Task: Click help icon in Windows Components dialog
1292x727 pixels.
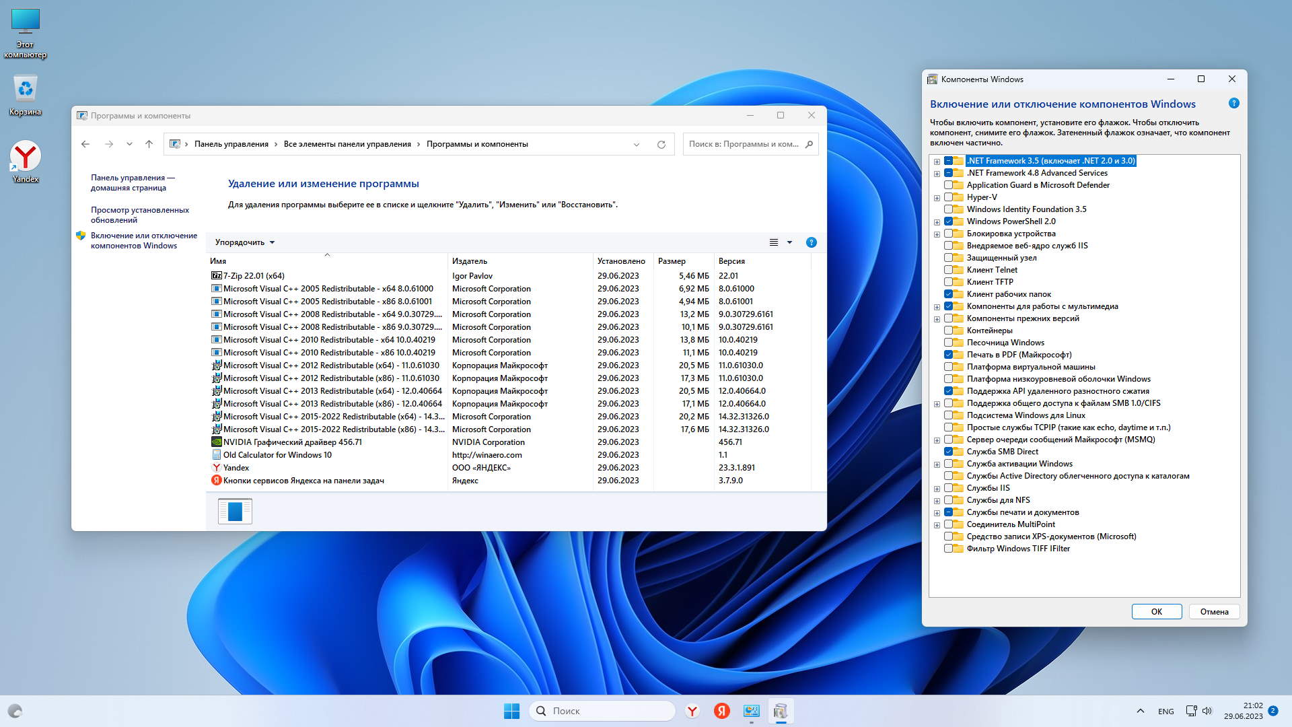Action: (1233, 104)
